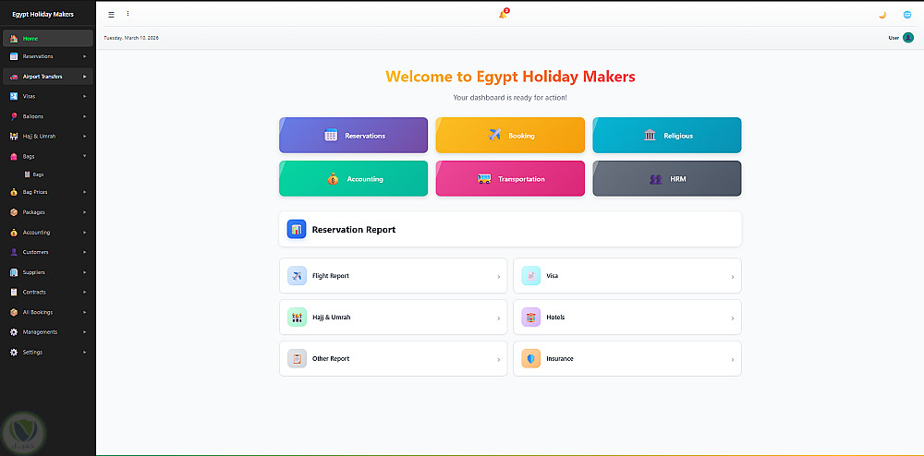Open the notifications bell
The image size is (924, 456).
[x=503, y=14]
